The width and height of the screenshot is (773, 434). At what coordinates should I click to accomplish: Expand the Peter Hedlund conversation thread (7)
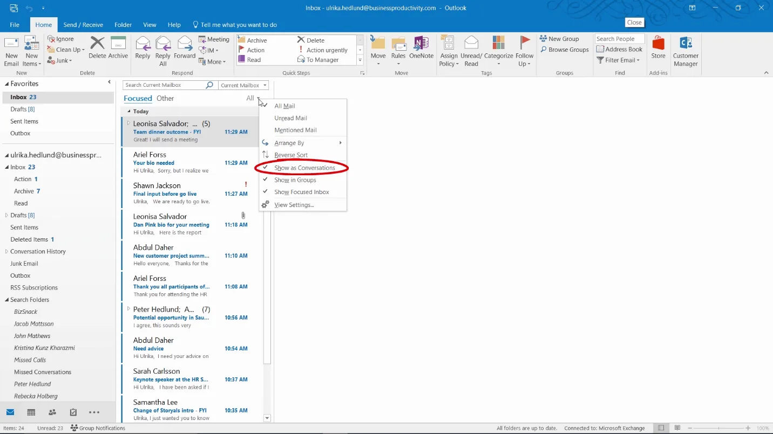(x=128, y=309)
